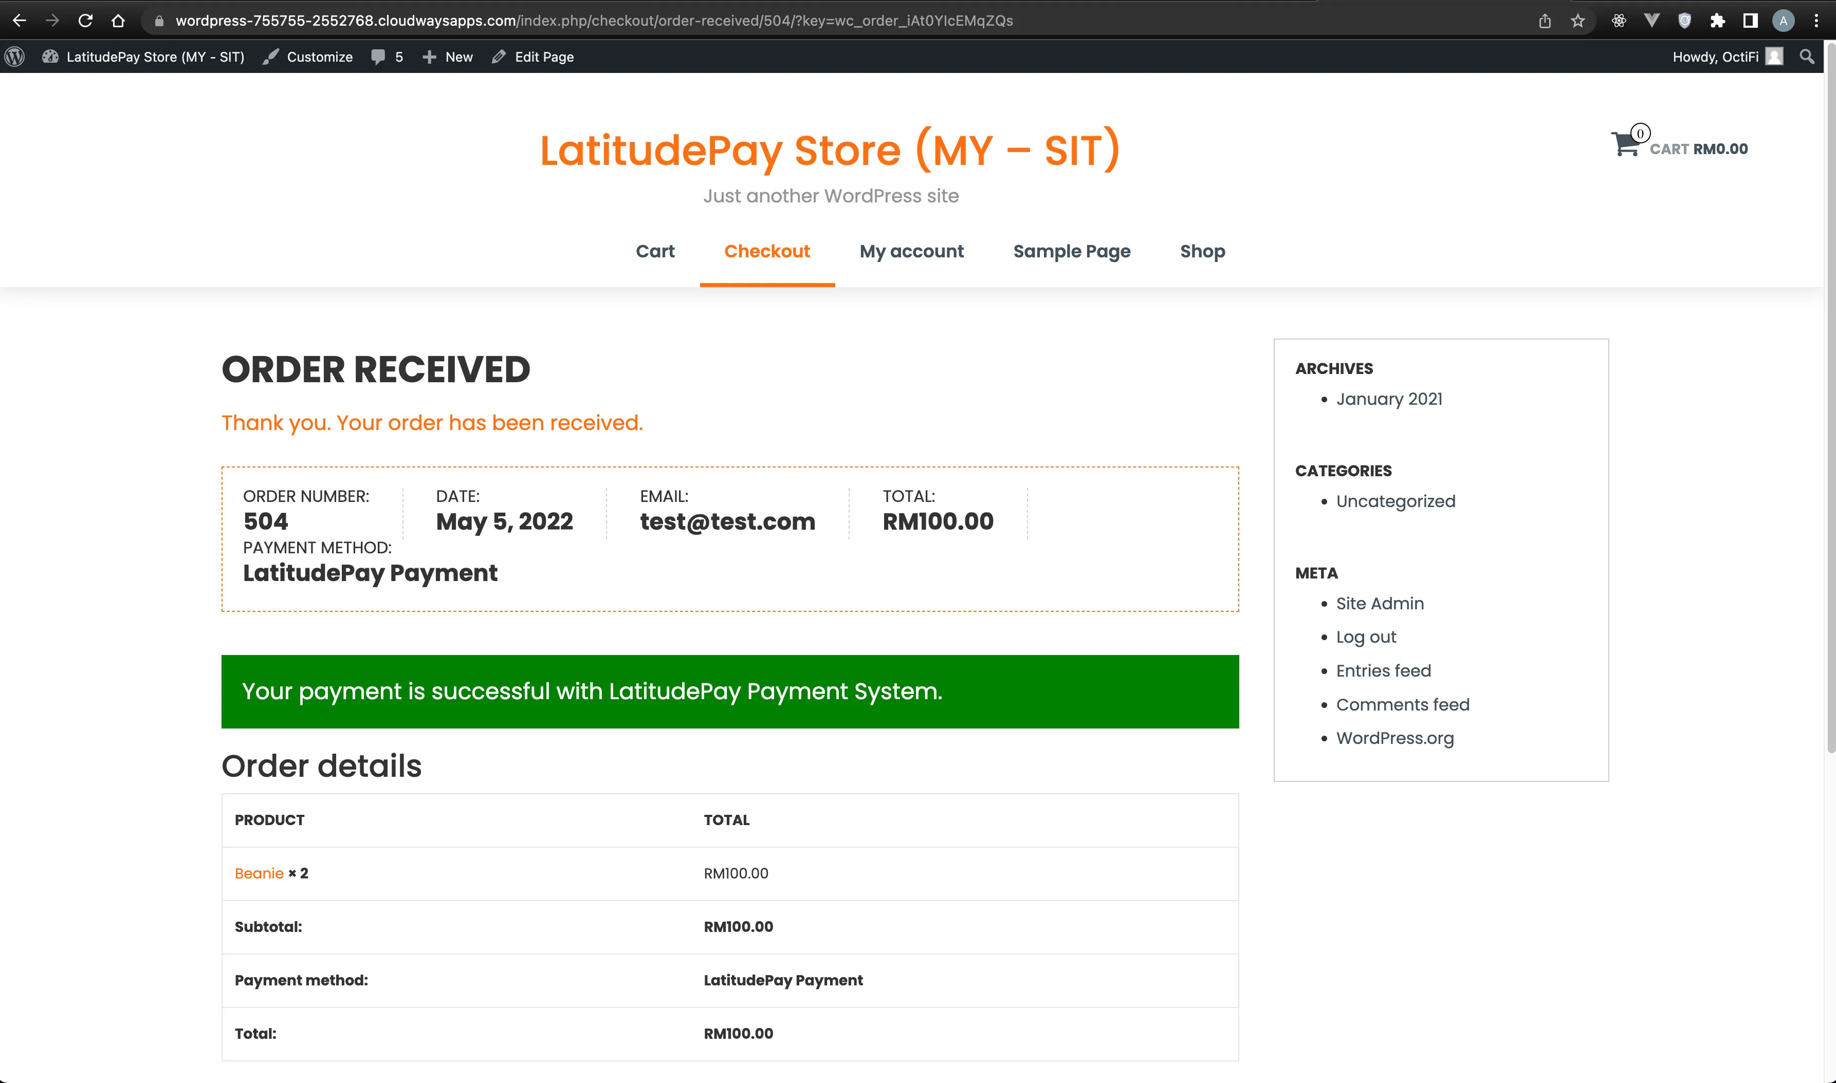Open the Beanie product link
Viewport: 1836px width, 1083px height.
click(x=259, y=873)
